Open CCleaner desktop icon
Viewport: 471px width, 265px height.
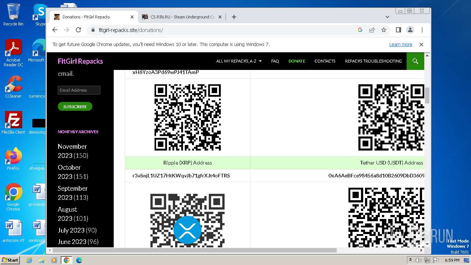coord(13,87)
